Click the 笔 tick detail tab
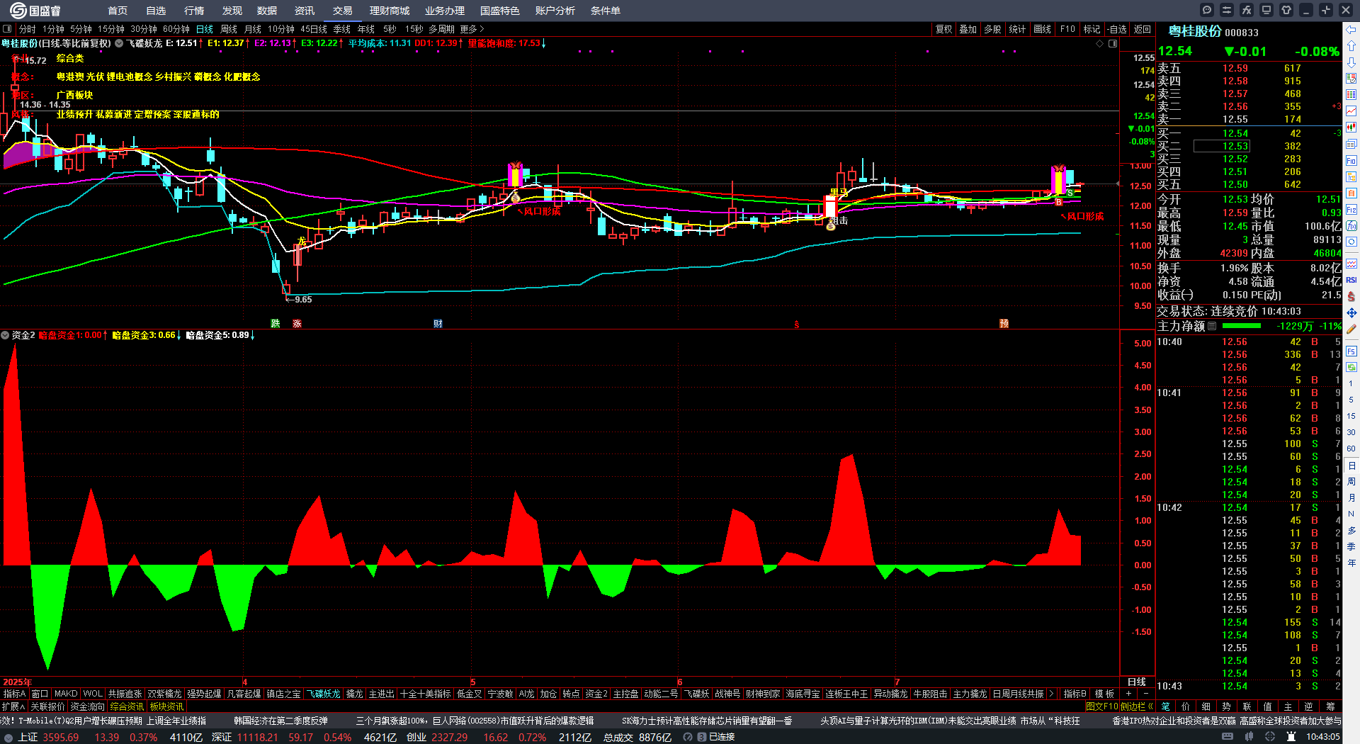1360x744 pixels. pyautogui.click(x=1166, y=706)
